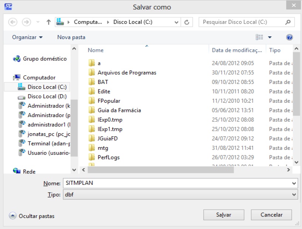
Task: Click the Salvar button
Action: click(223, 215)
